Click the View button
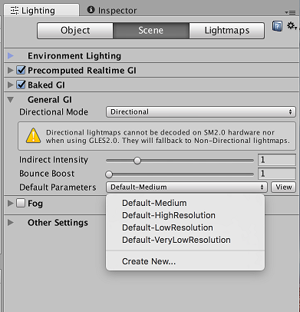 pyautogui.click(x=284, y=188)
